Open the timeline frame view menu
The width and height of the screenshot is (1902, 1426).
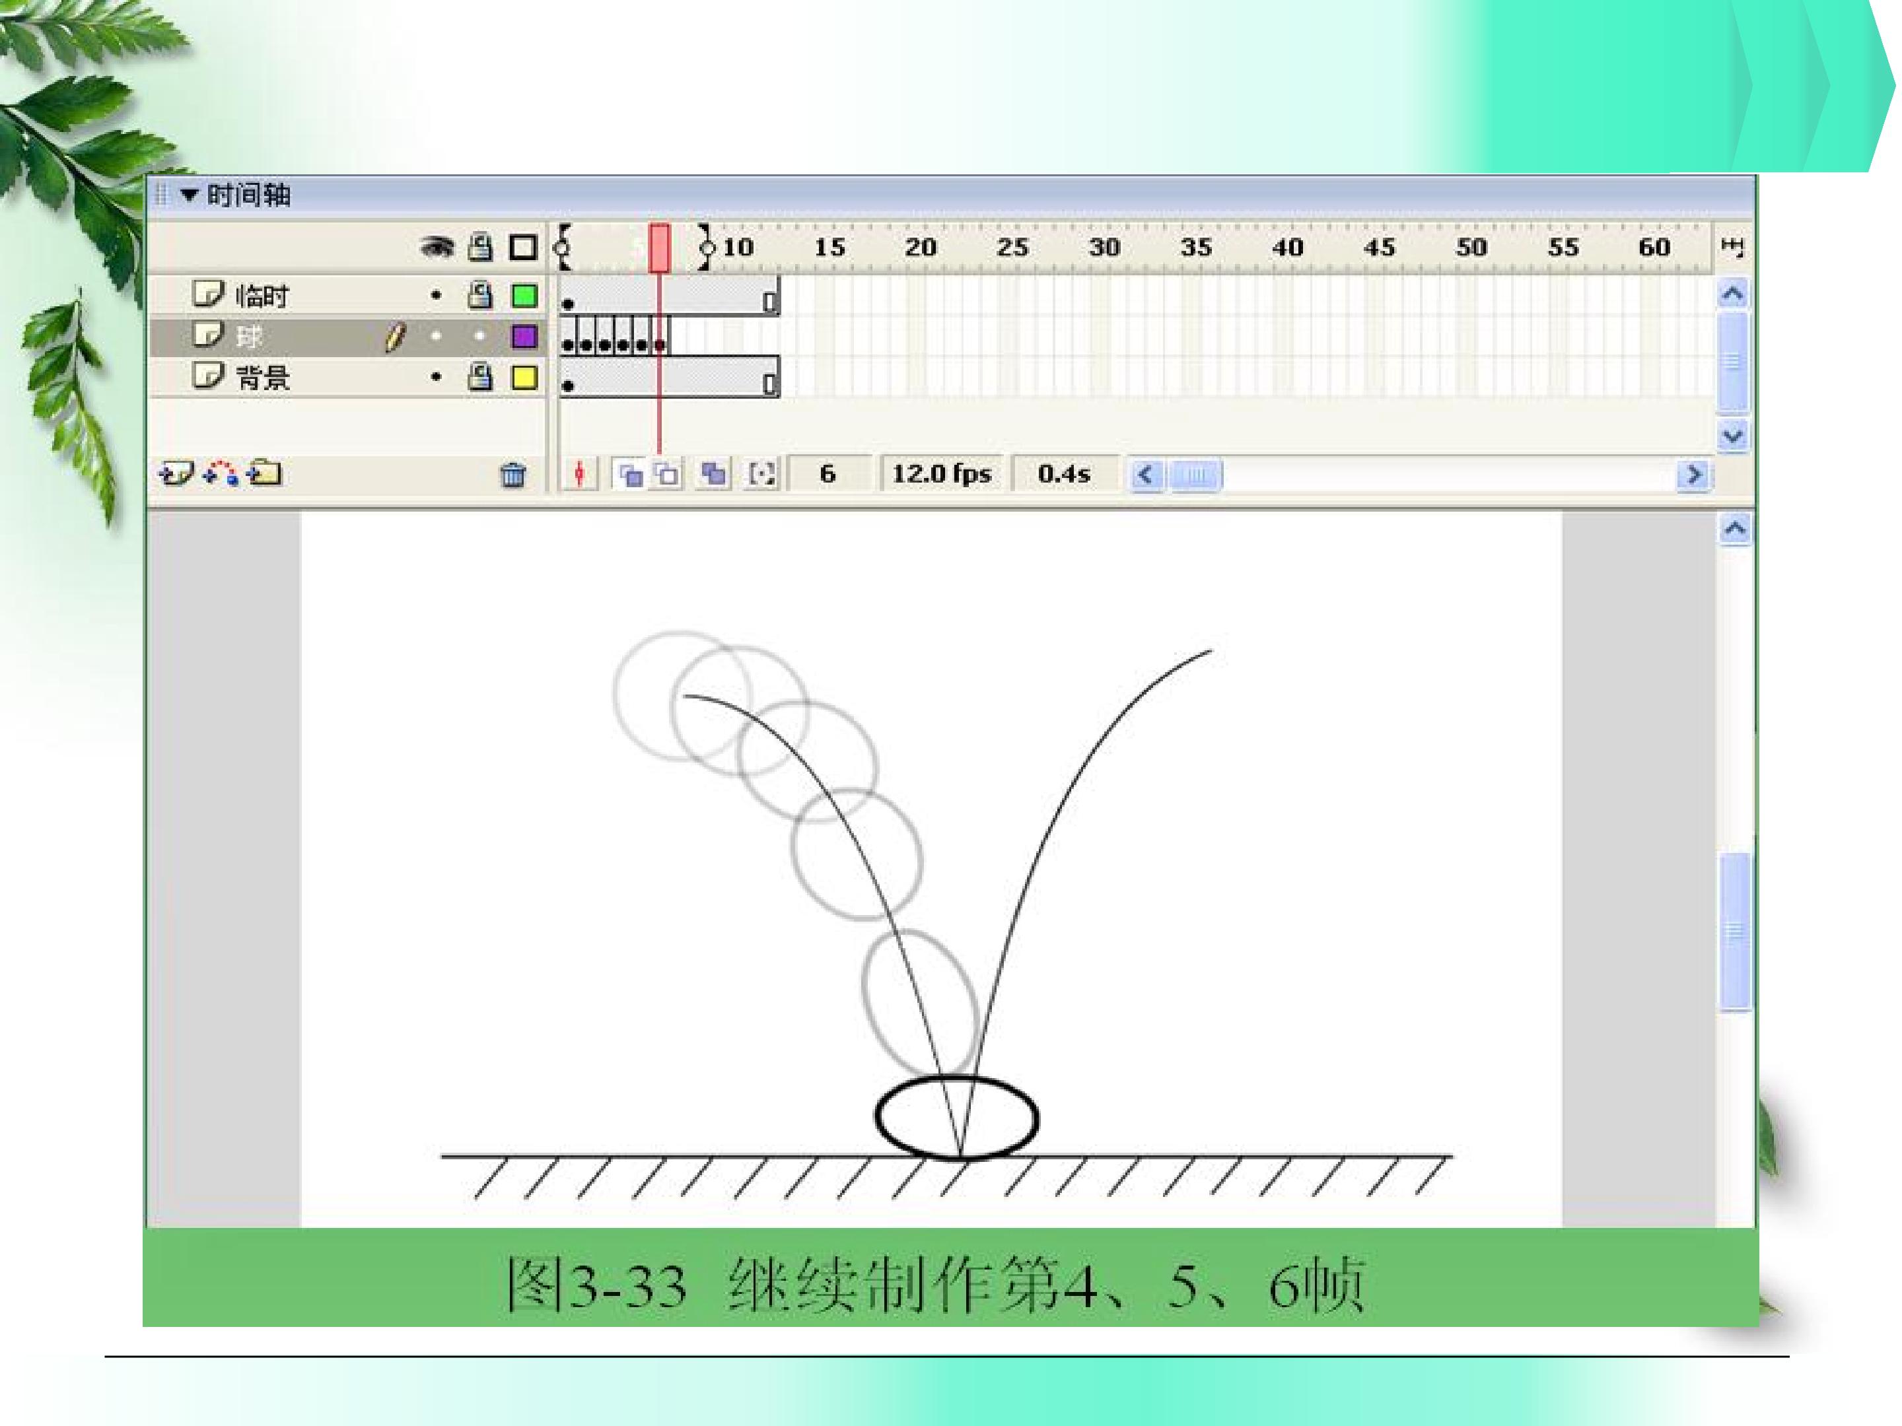1732,248
